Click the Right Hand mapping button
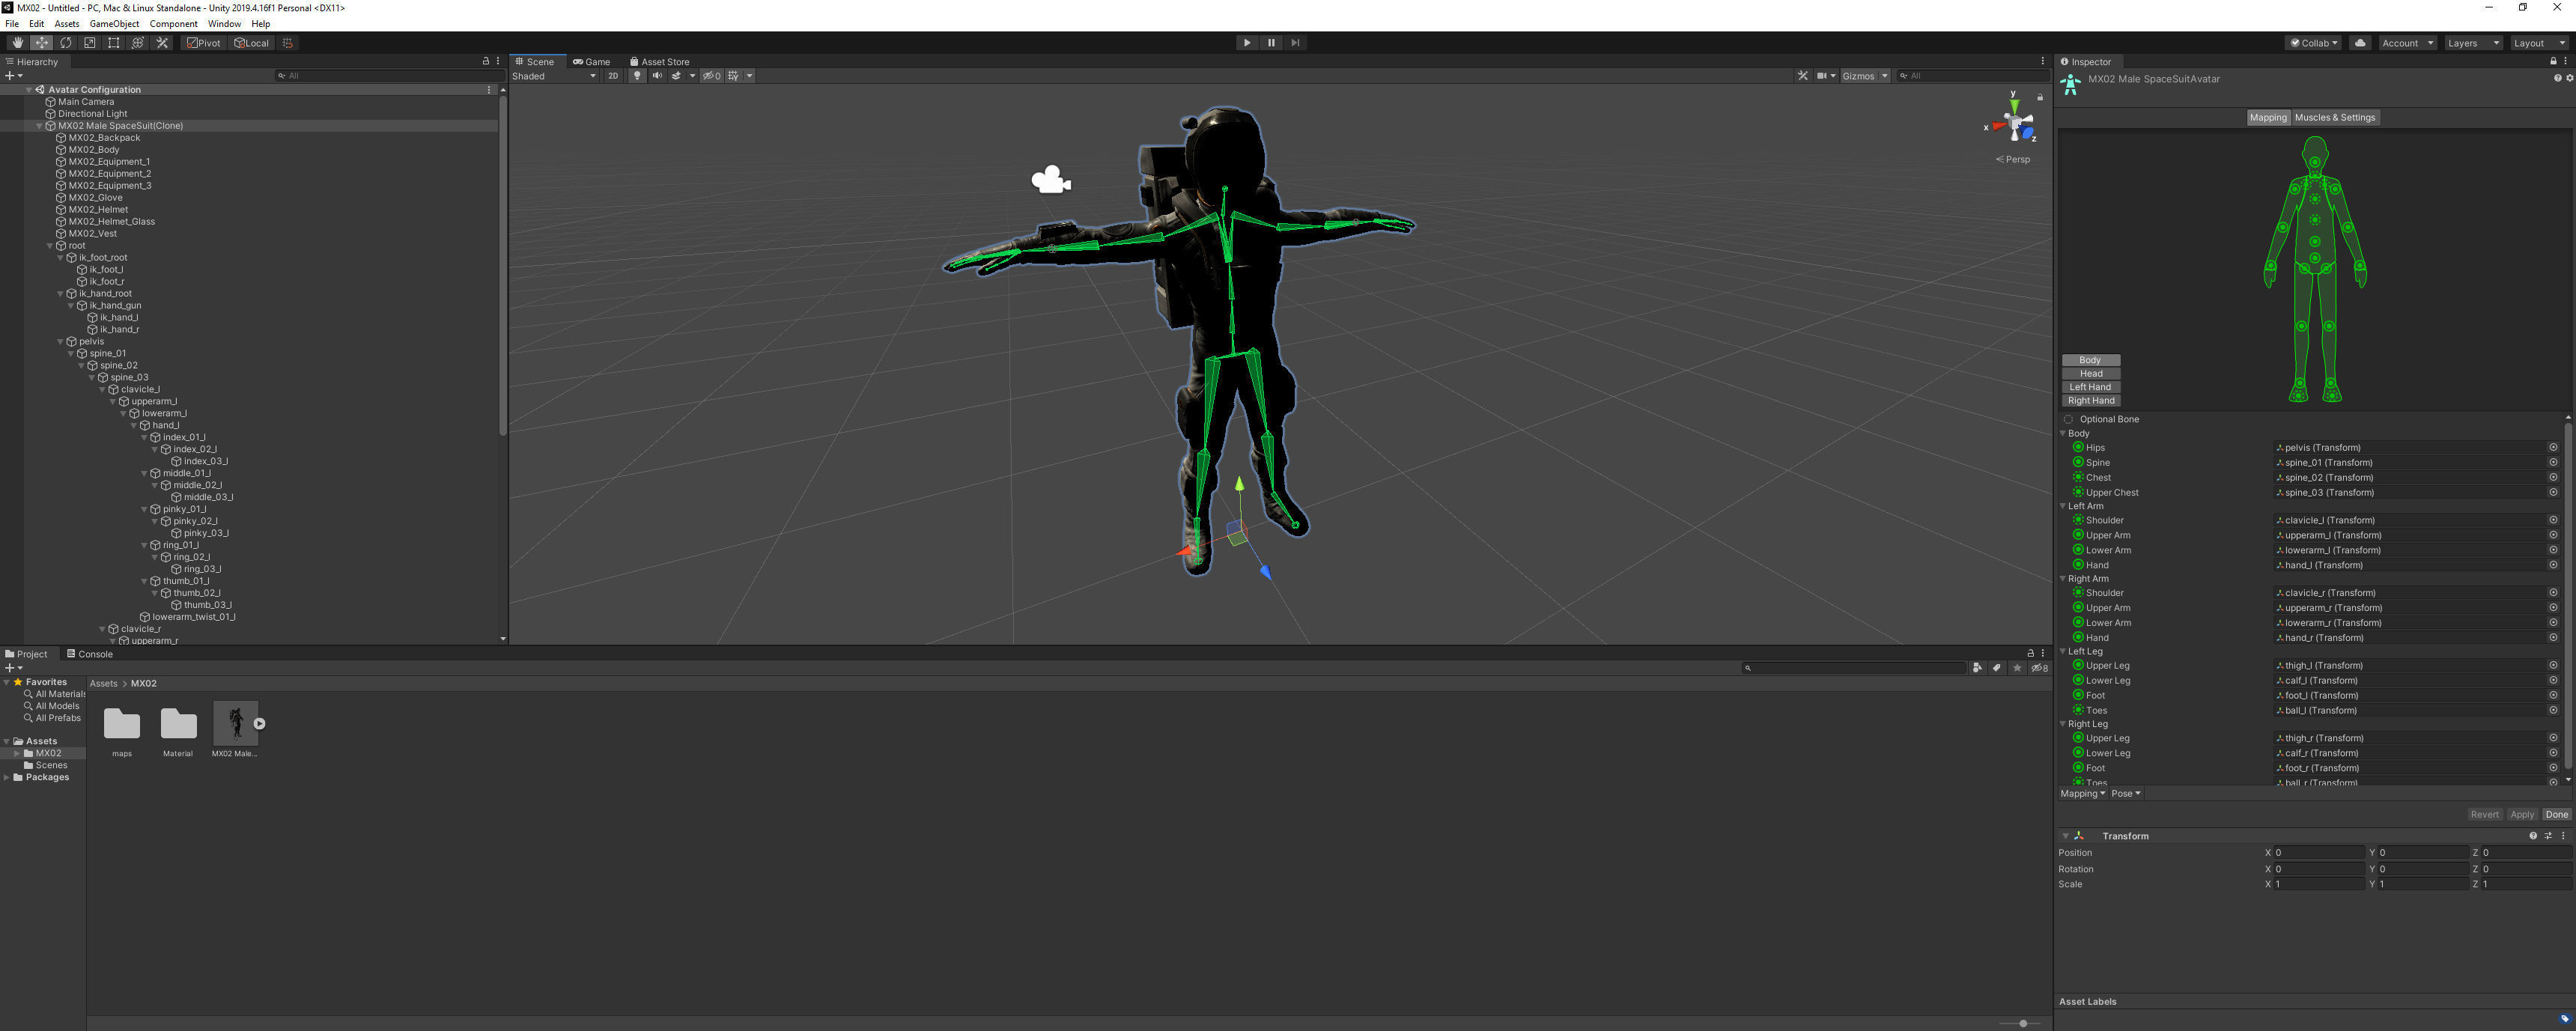2576x1031 pixels. point(2090,401)
